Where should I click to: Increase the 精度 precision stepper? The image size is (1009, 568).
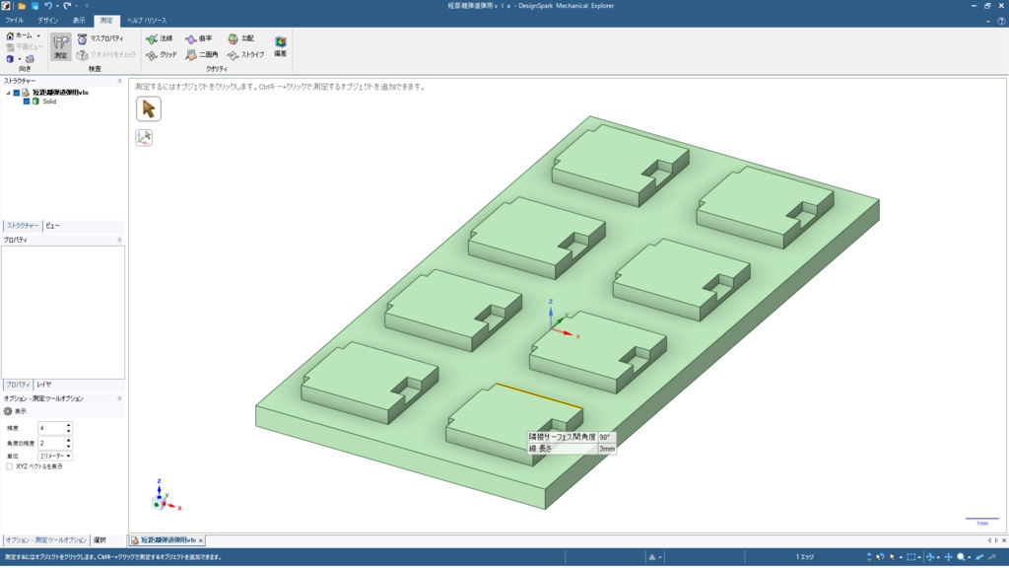point(69,425)
